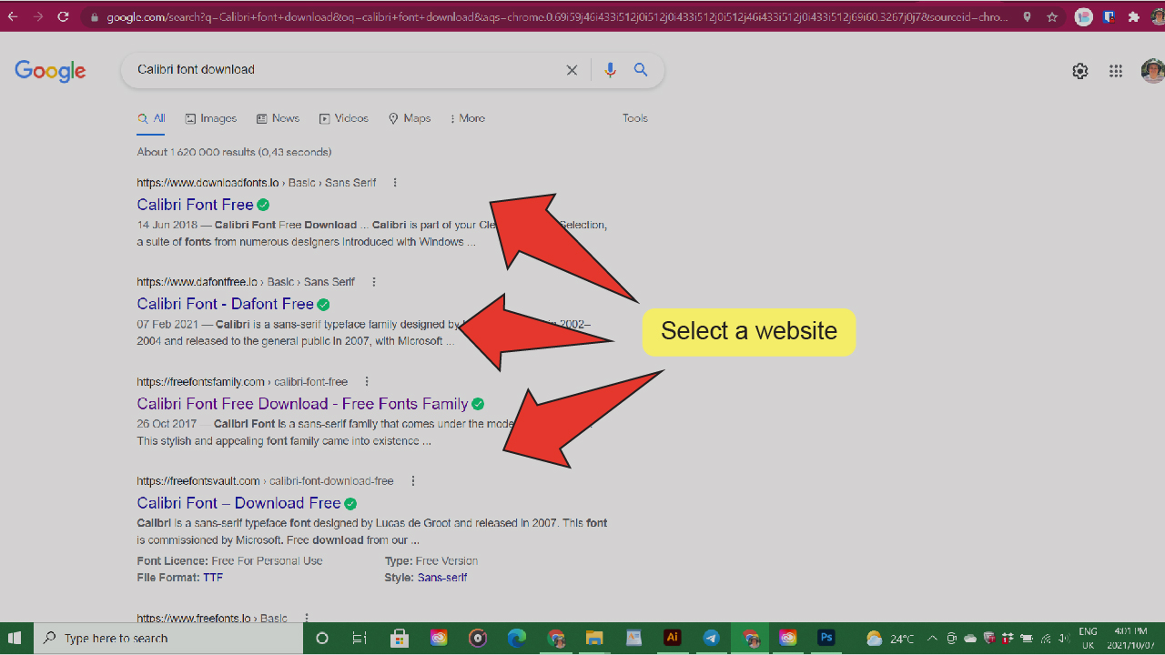Image resolution: width=1165 pixels, height=655 pixels.
Task: Bookmark this page with the star icon
Action: [x=1052, y=16]
